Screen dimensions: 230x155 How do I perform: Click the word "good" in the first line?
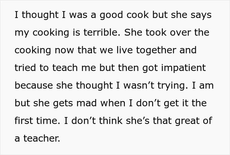[x=111, y=15]
